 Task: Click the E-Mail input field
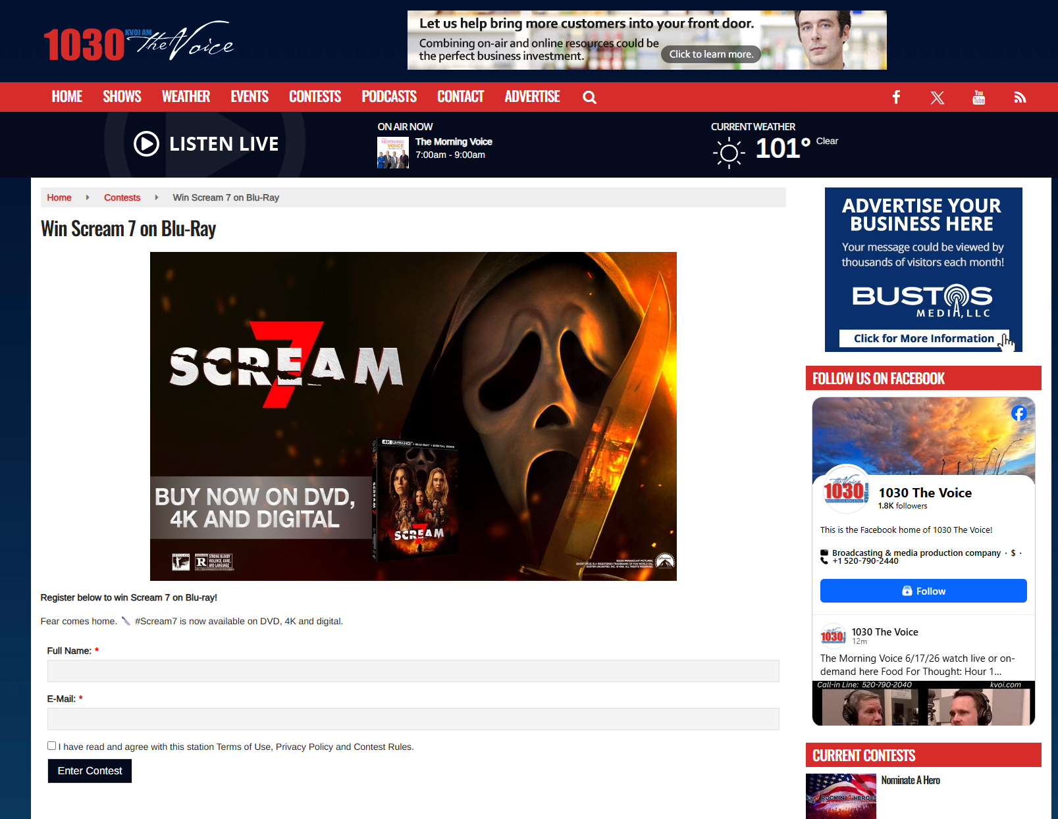point(413,719)
